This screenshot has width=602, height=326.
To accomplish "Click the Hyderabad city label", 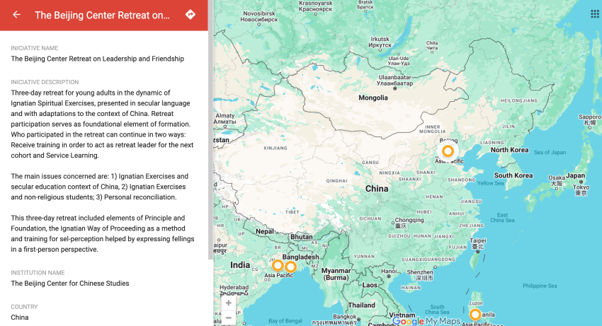I will click(234, 291).
